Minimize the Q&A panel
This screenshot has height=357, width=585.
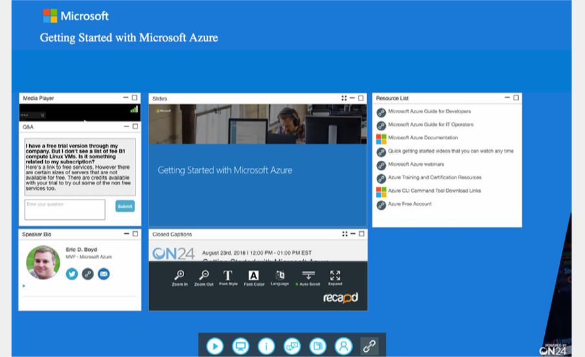click(x=126, y=126)
